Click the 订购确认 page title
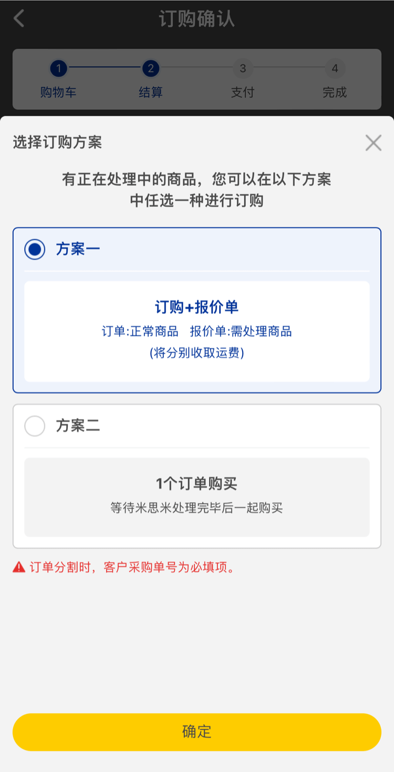The width and height of the screenshot is (394, 772). tap(197, 19)
